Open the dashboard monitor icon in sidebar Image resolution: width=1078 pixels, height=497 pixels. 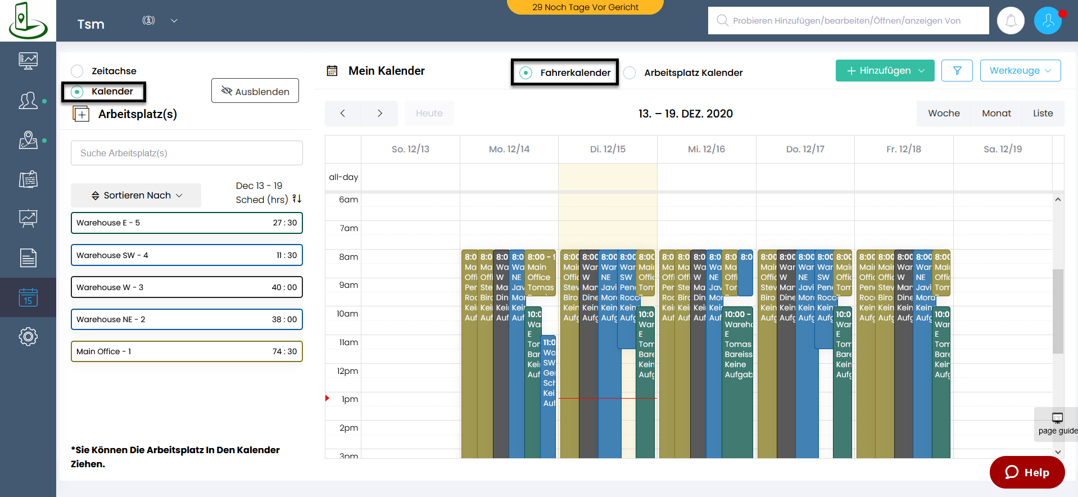click(x=28, y=60)
